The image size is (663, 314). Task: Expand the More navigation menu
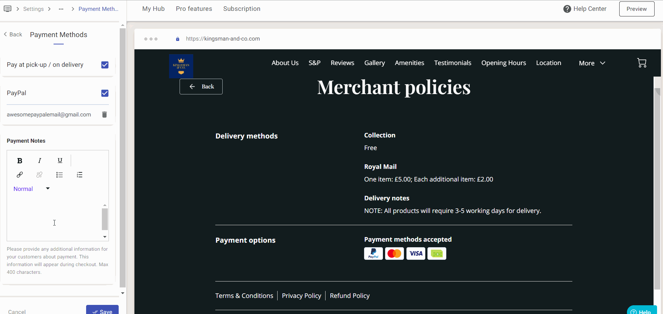pyautogui.click(x=592, y=63)
